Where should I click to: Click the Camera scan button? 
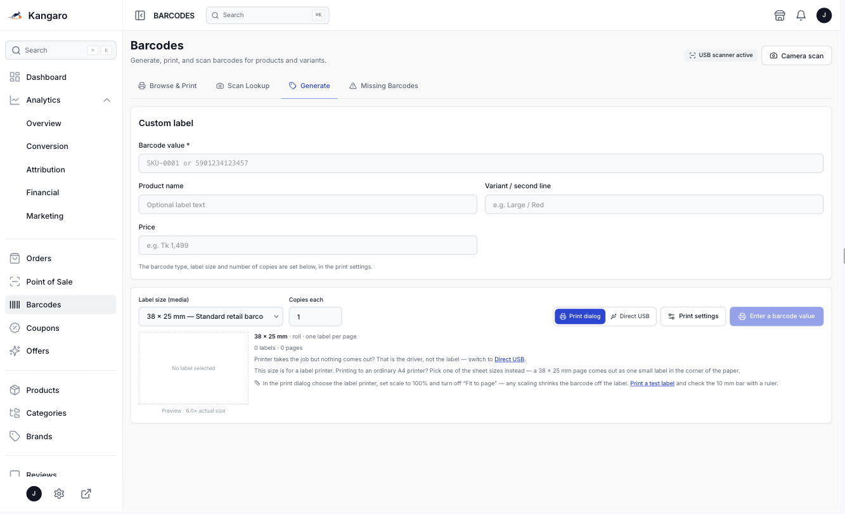pos(796,56)
